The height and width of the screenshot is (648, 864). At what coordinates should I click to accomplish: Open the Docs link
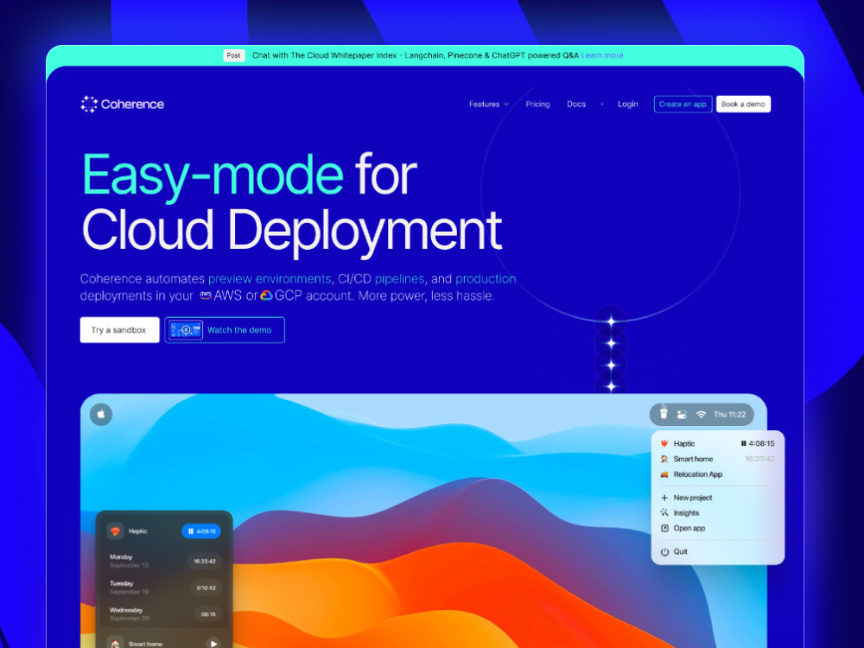click(x=576, y=105)
